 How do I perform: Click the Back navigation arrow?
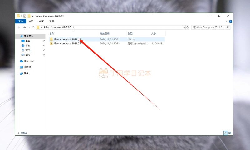pos(19,27)
